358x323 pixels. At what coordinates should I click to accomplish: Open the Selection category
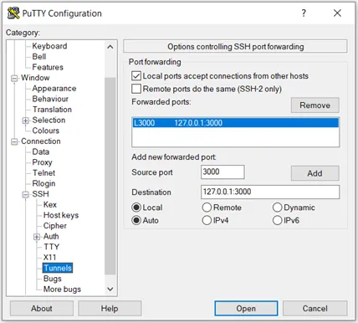49,120
